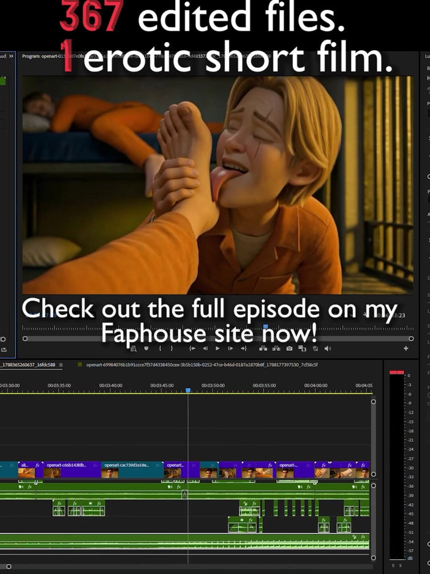Reset the red clipping indicator on audio meter

click(x=396, y=372)
